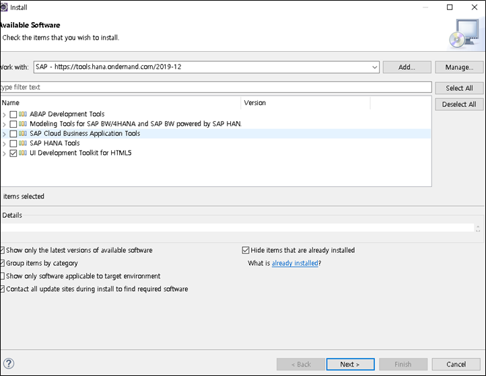Toggle Group items by category checkbox
486x376 pixels.
2,263
